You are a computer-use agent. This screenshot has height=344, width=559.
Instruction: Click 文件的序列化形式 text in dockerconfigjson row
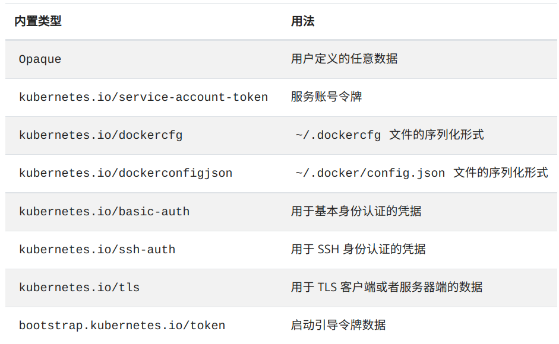501,173
